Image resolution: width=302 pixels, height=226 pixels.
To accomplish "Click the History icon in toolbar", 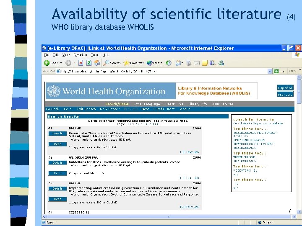I will click(x=169, y=63).
